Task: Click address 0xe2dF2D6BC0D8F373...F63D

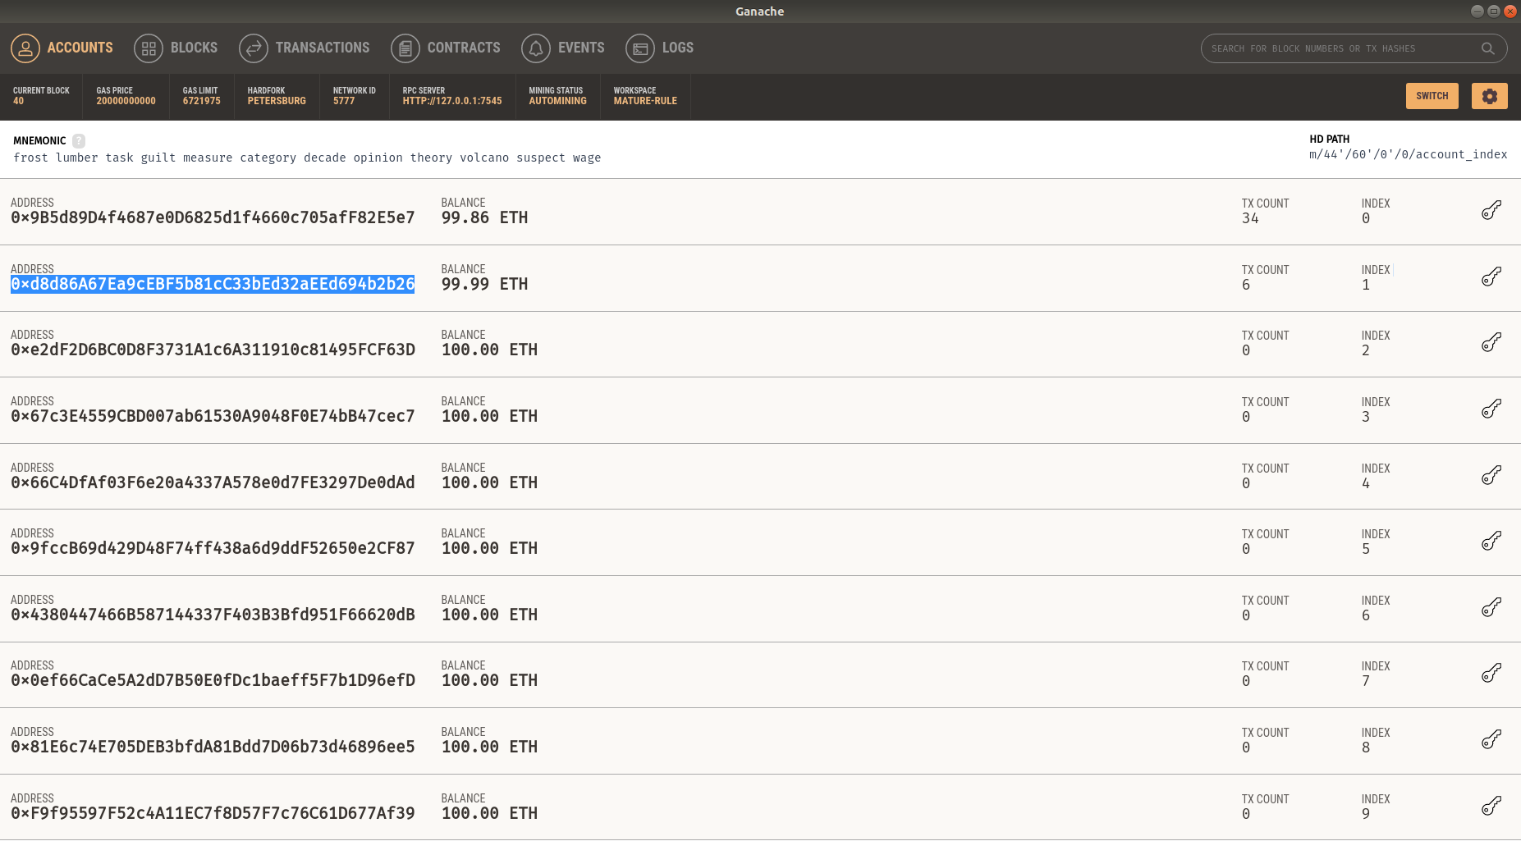Action: (x=213, y=350)
